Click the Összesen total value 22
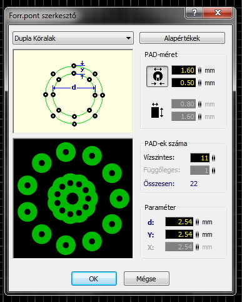 [194, 184]
